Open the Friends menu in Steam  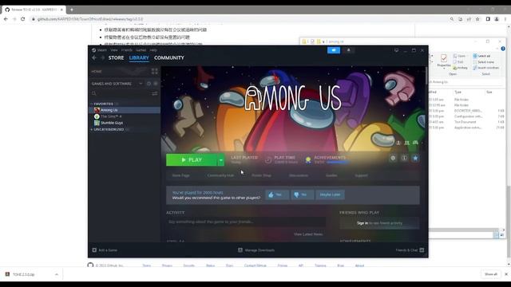(x=127, y=50)
